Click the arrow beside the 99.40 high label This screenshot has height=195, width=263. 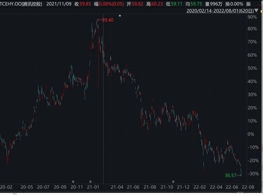click(99, 20)
